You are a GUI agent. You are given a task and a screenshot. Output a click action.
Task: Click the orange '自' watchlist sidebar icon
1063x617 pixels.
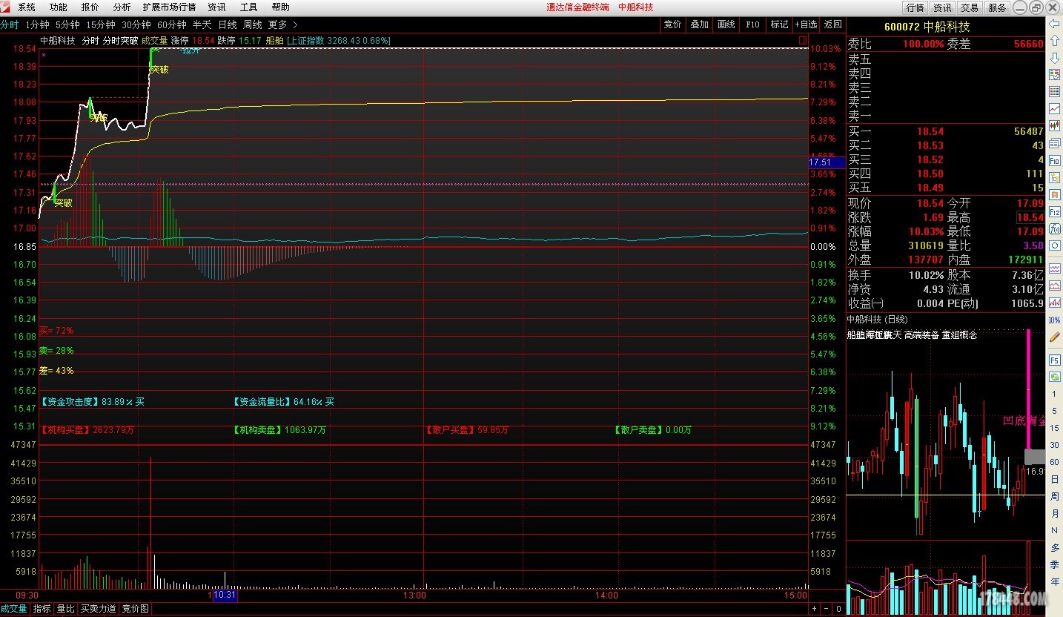[x=1054, y=194]
